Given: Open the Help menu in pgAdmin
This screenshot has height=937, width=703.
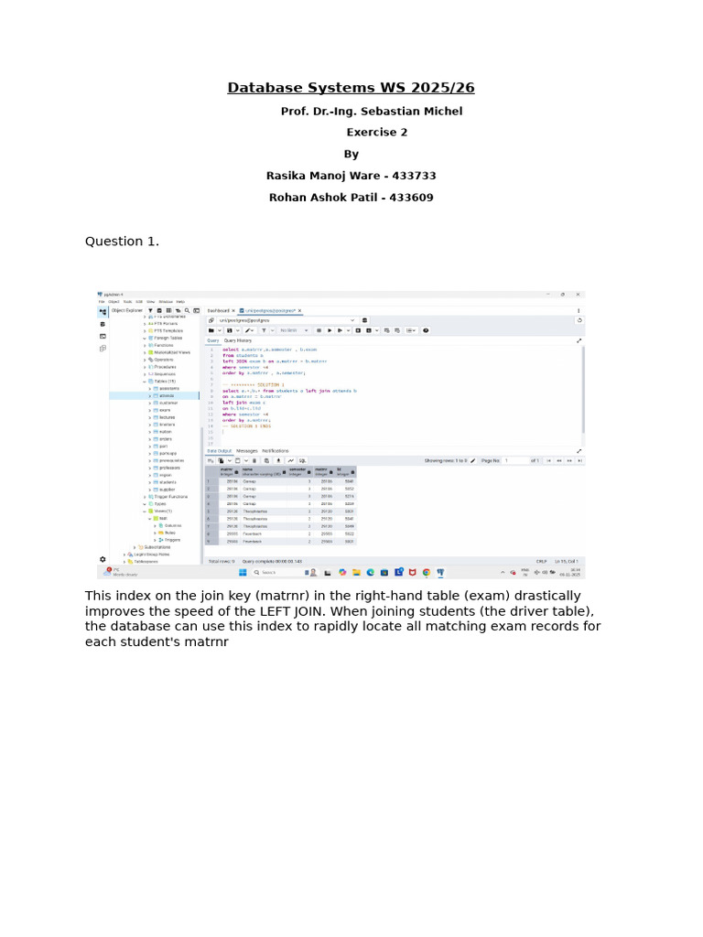Looking at the screenshot, I should click(x=180, y=302).
